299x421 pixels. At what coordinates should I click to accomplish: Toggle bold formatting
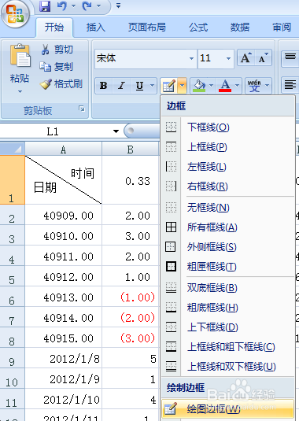coord(104,86)
